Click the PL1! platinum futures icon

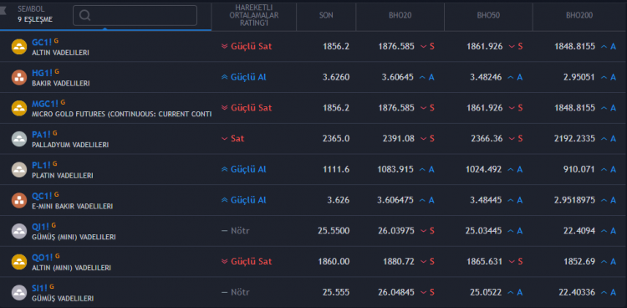coord(18,169)
